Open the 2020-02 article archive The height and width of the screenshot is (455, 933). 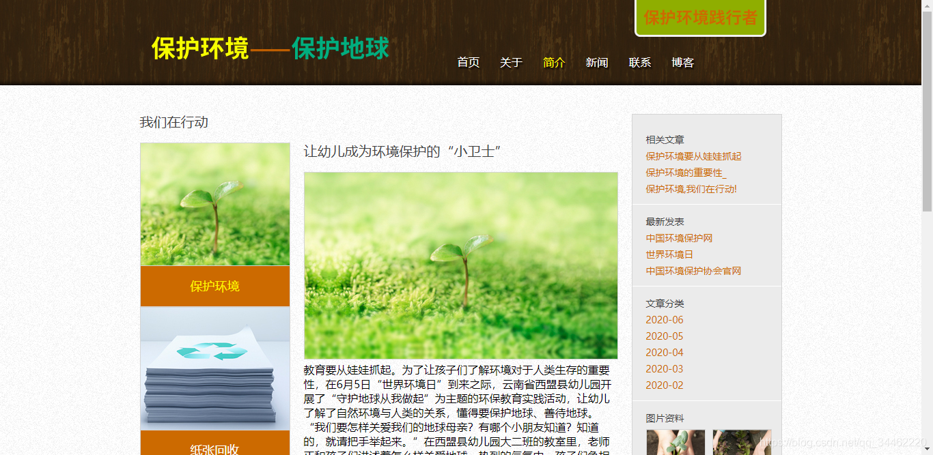click(x=665, y=385)
